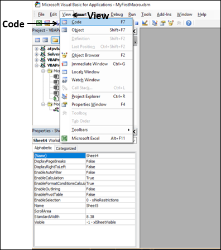Viewport: 221px width, 250px height.
Task: Collapse the expanded VBAProject node
Action: click(x=36, y=65)
